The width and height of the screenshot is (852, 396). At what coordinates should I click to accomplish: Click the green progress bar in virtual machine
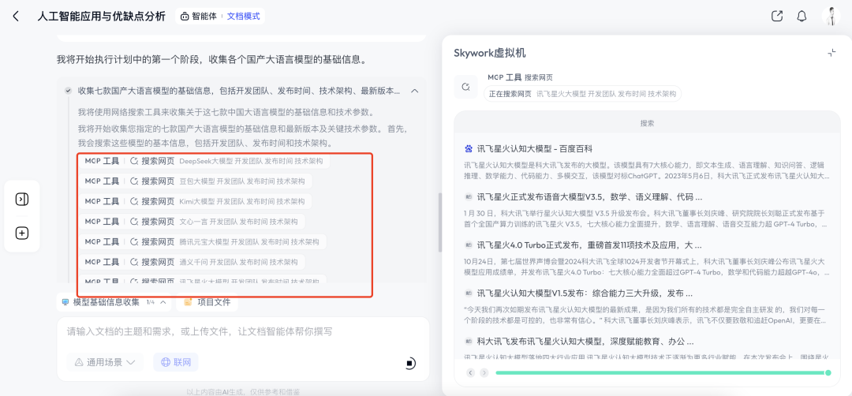click(663, 372)
